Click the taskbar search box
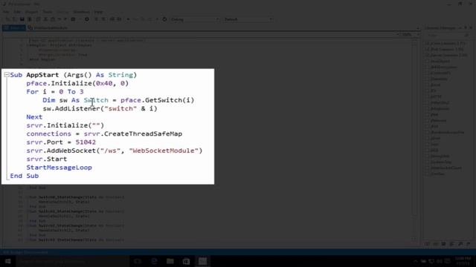Screen dimensions: 476x267 [72, 261]
